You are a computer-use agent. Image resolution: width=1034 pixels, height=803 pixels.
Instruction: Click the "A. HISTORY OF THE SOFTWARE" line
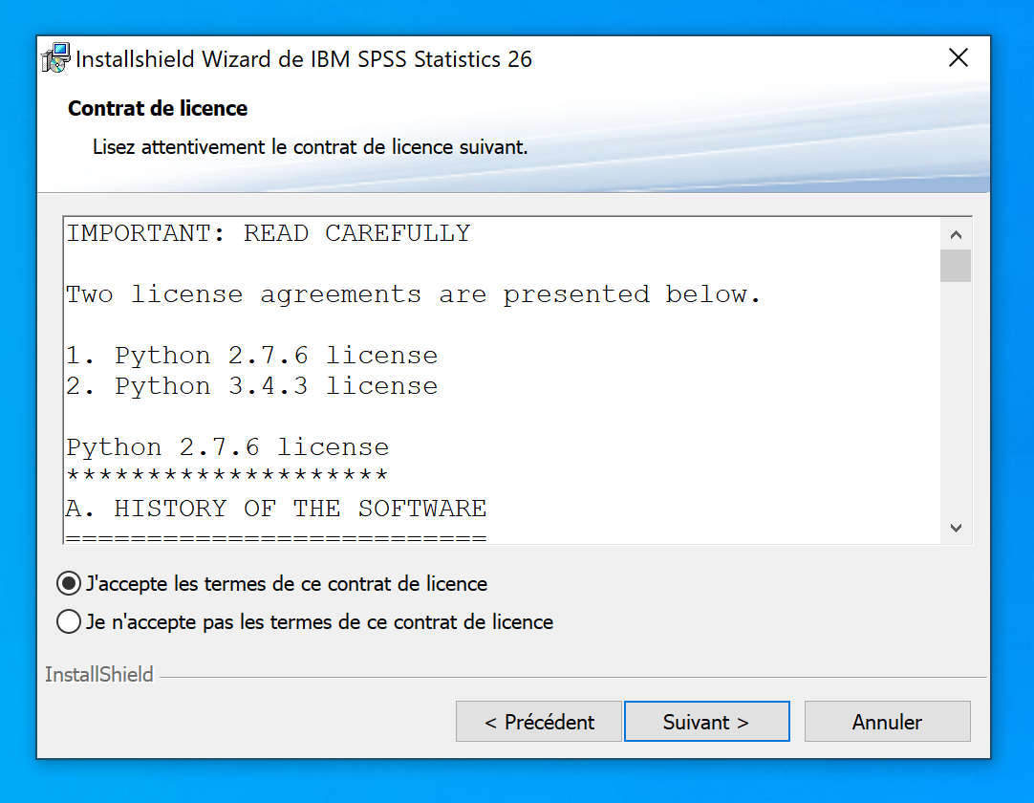pos(276,509)
